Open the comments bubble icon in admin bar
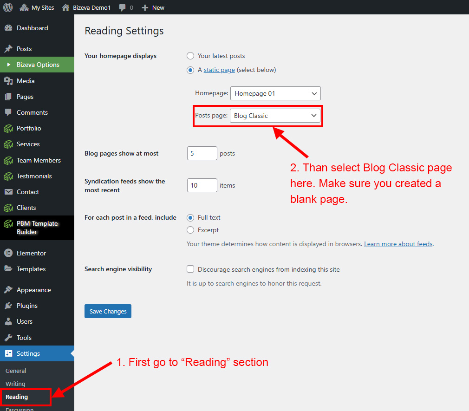The width and height of the screenshot is (469, 411). [122, 7]
